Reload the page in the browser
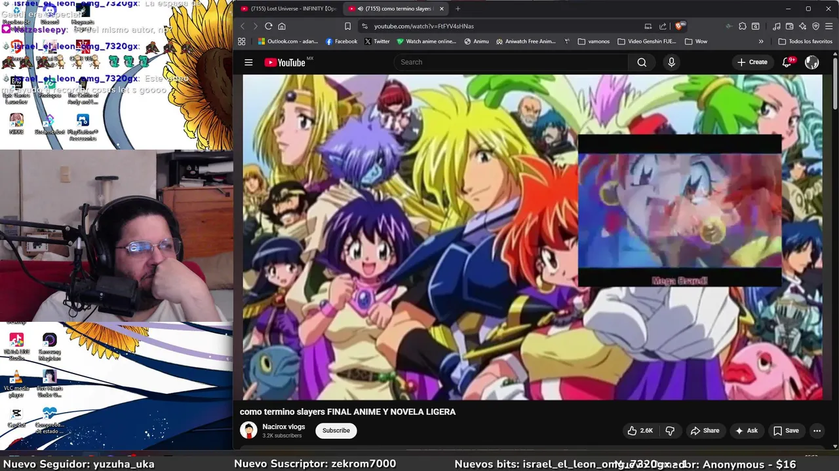839x471 pixels. coord(268,26)
